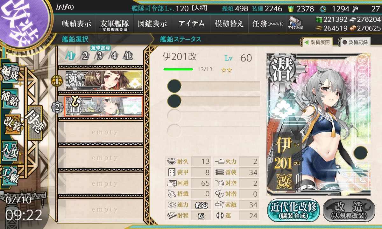Toggle the 装備記録 equipment record button
382x229 pixels.
[355, 42]
